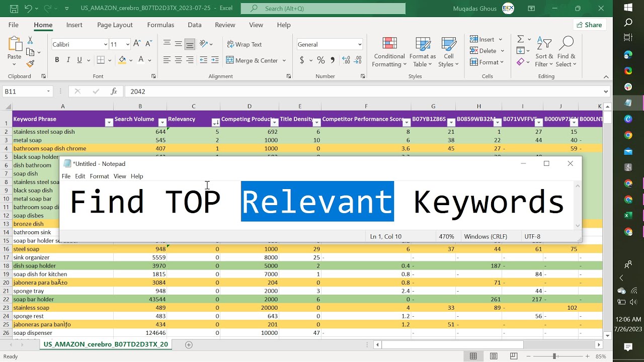
Task: Open Notepad Edit menu
Action: 80,176
